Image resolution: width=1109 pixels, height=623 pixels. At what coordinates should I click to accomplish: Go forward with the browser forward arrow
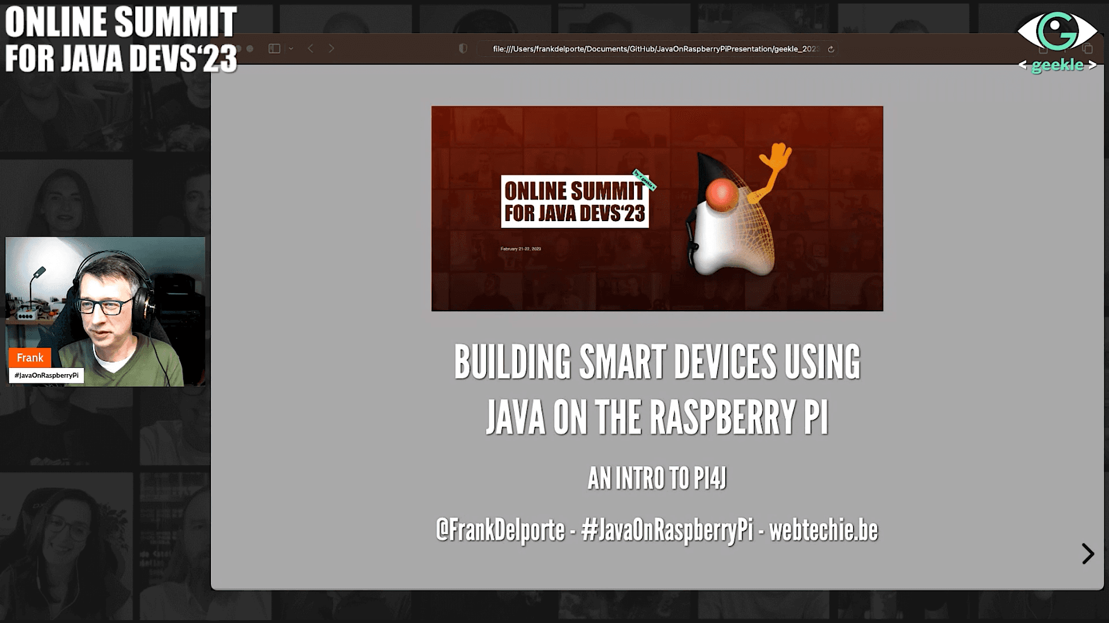pyautogui.click(x=331, y=49)
